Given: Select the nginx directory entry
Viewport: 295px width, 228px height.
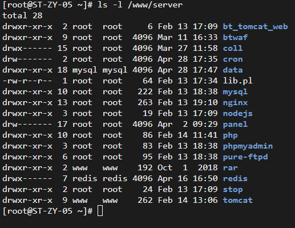Looking at the screenshot, I should click(x=235, y=103).
